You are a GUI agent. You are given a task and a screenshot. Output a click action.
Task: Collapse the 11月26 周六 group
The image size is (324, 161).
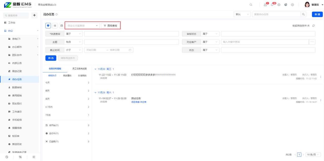[95, 93]
